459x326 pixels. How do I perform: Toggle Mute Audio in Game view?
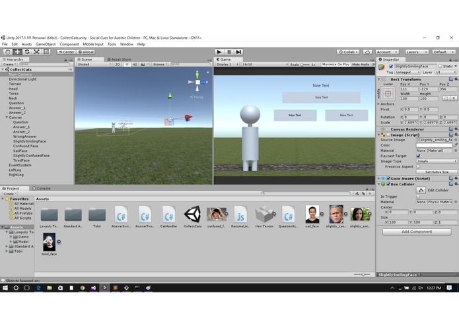pos(361,64)
